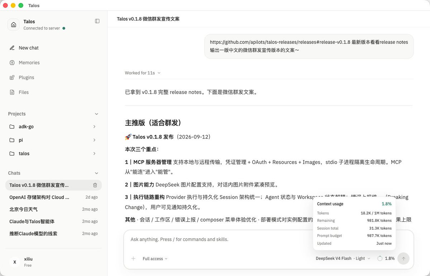Collapse the Chats section chevron
This screenshot has height=276, width=430.
tap(96, 173)
